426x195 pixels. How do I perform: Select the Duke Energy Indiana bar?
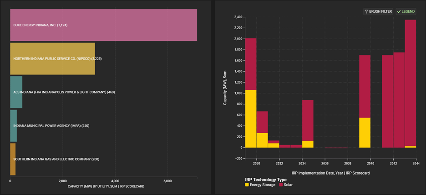coord(103,25)
